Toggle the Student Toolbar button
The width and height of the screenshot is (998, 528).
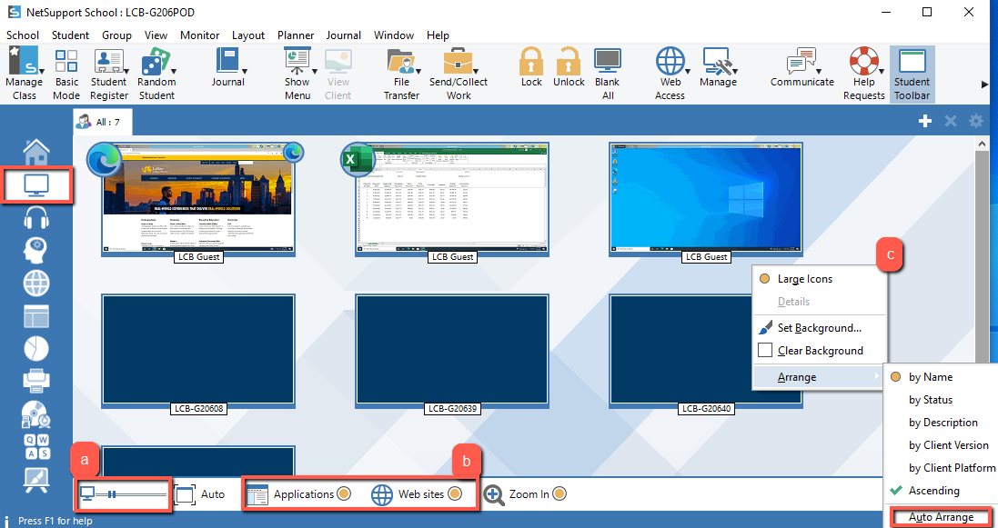point(912,74)
